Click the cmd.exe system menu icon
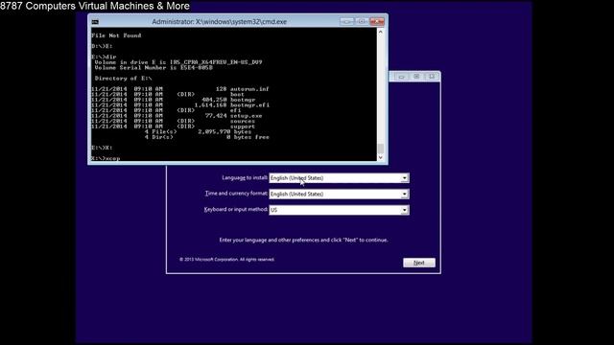614x345 pixels. click(95, 22)
